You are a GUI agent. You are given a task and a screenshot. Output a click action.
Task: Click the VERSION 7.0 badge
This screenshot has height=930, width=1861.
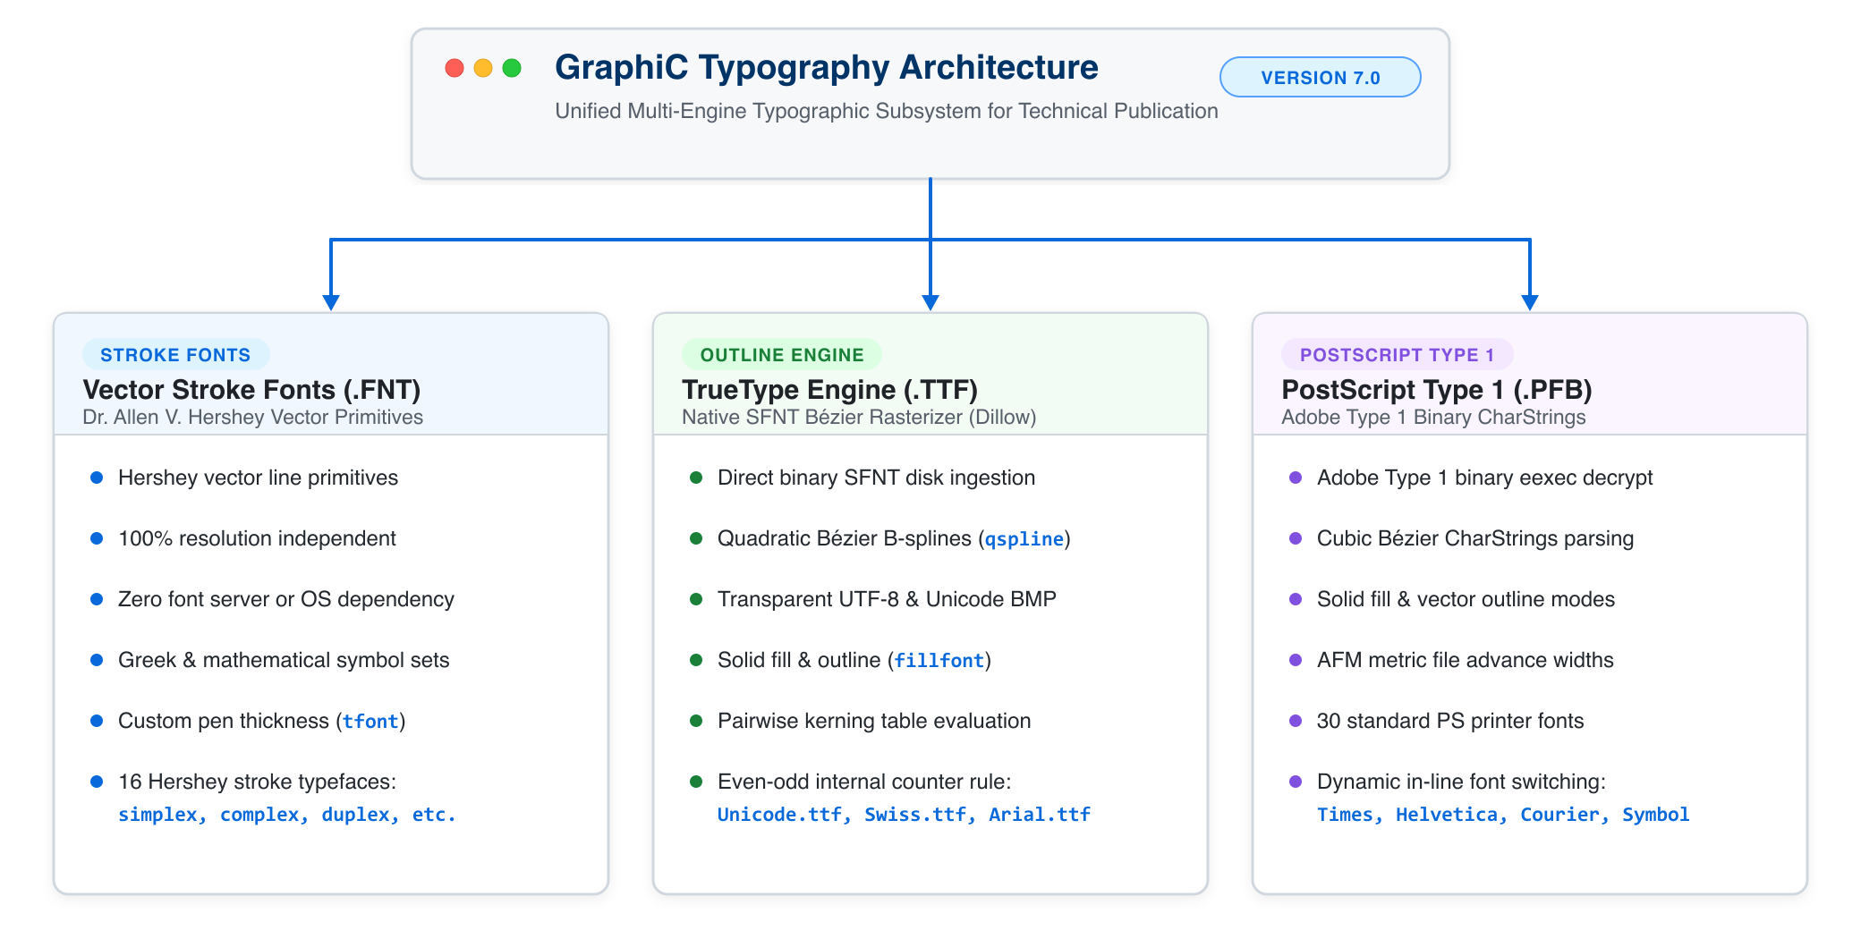(x=1321, y=77)
